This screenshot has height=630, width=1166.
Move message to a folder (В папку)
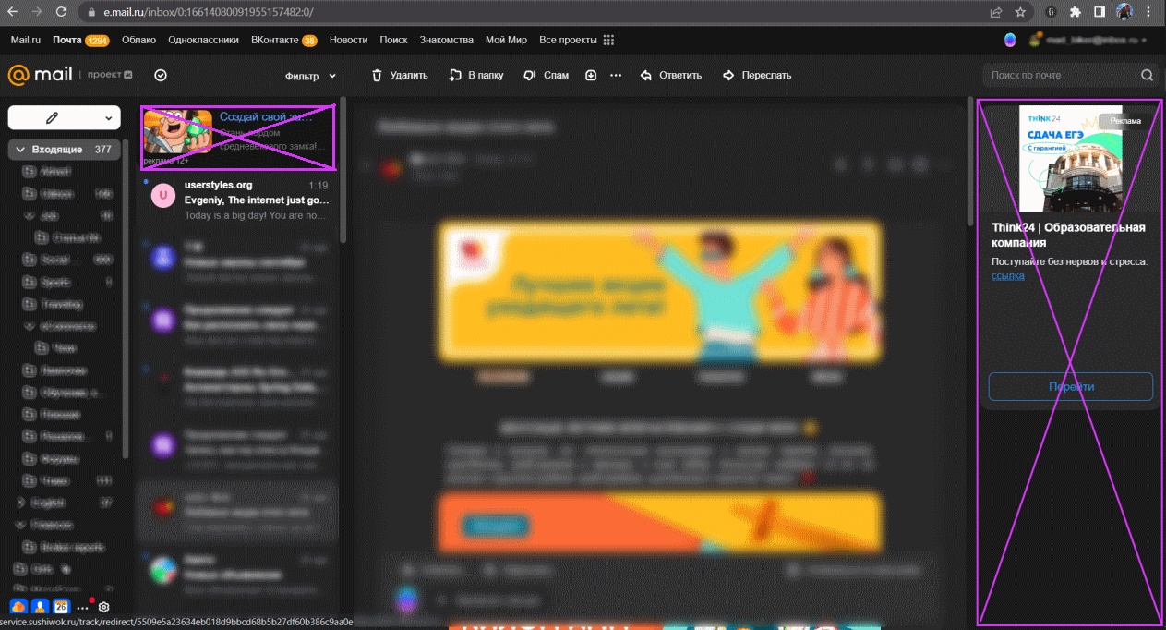click(475, 75)
